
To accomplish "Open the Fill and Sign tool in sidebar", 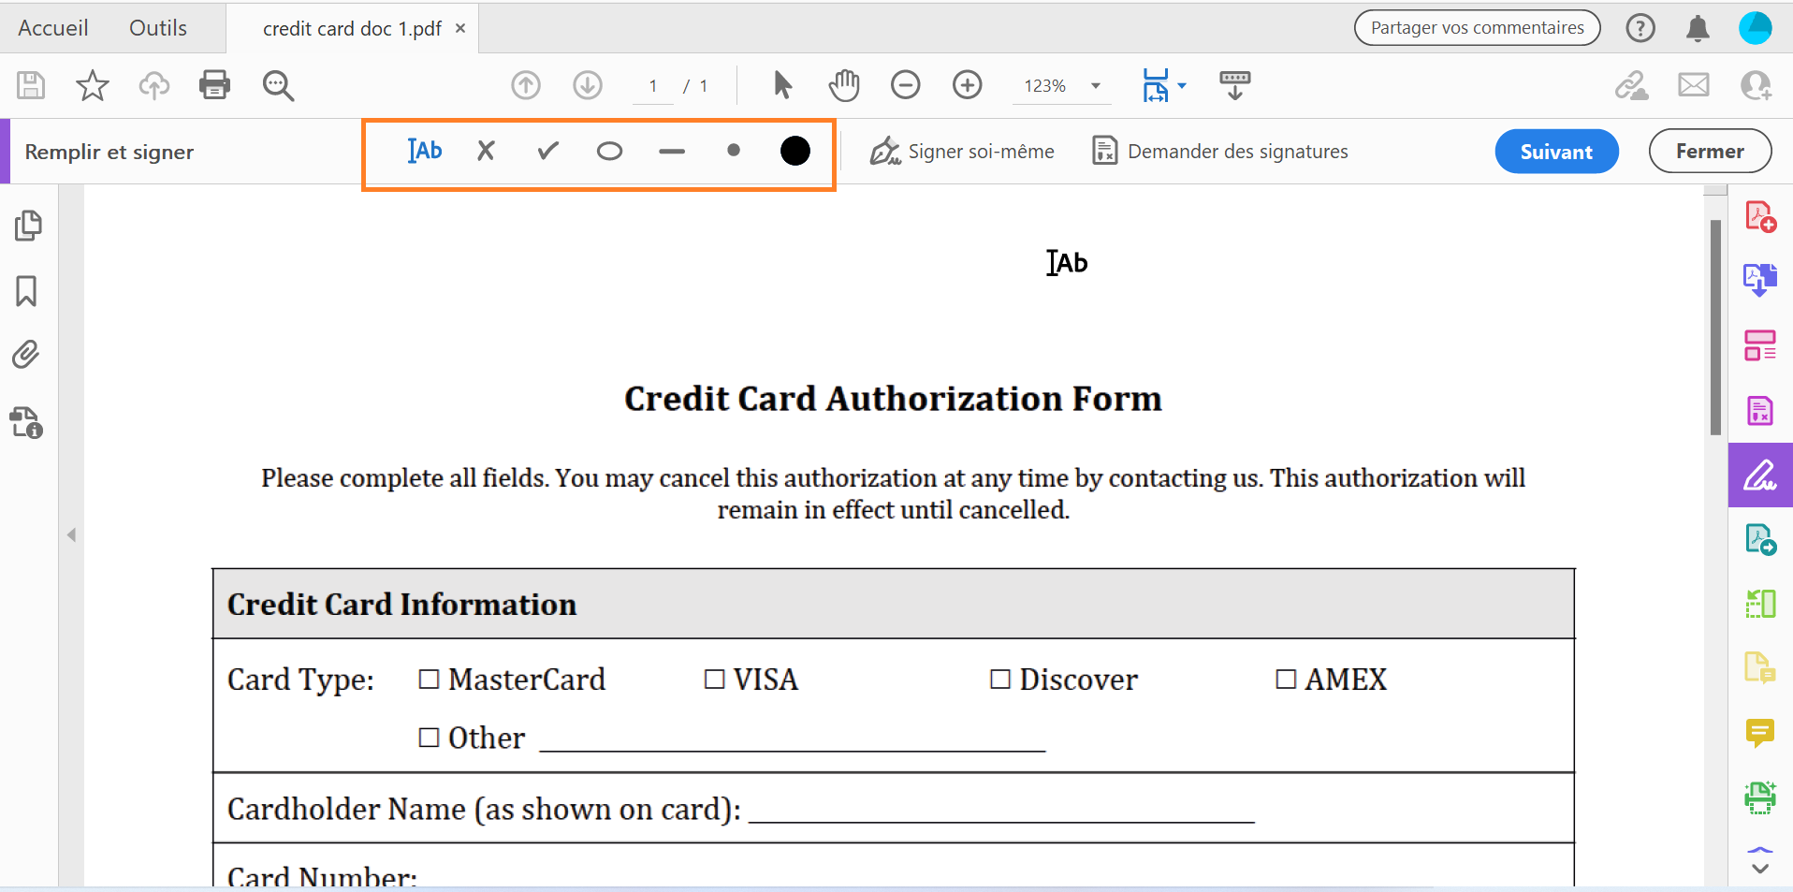I will click(x=1760, y=475).
